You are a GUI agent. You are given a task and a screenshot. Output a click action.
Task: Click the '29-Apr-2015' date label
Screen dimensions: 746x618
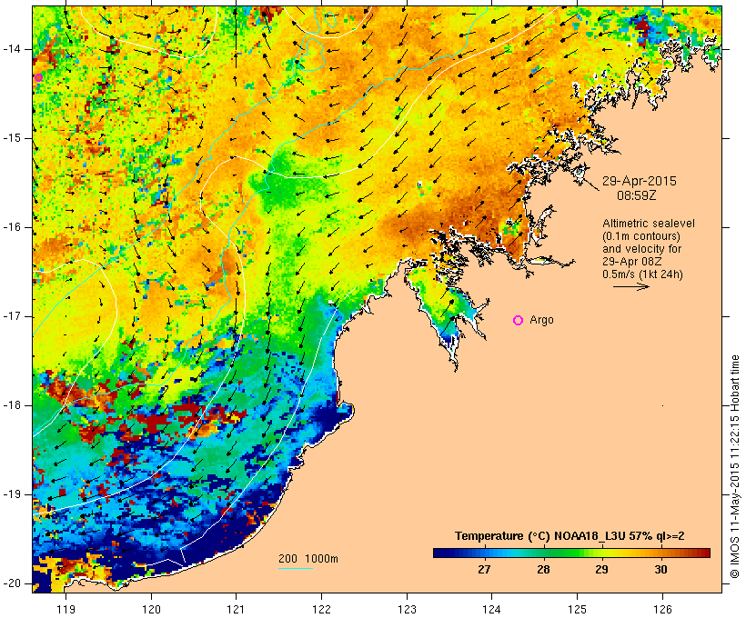pyautogui.click(x=640, y=181)
